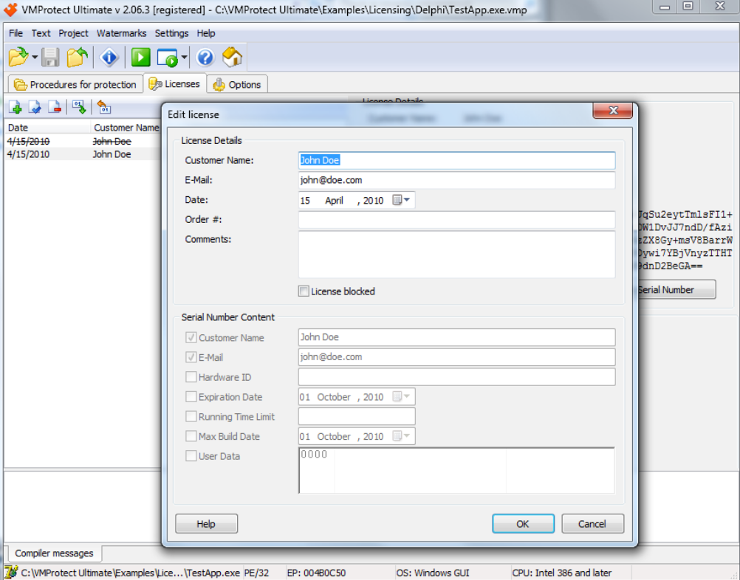Screen dimensions: 740x580
Task: Click EP: 004B0C50 in status bar
Action: pyautogui.click(x=316, y=573)
